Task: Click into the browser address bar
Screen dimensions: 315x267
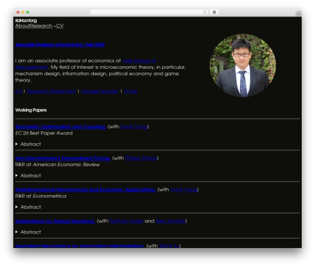Action: pos(149,12)
